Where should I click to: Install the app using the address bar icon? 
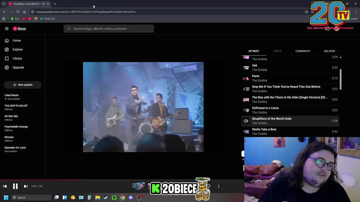click(307, 12)
